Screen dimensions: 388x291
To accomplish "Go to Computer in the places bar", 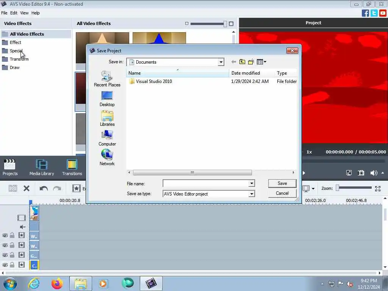I will click(x=107, y=138).
